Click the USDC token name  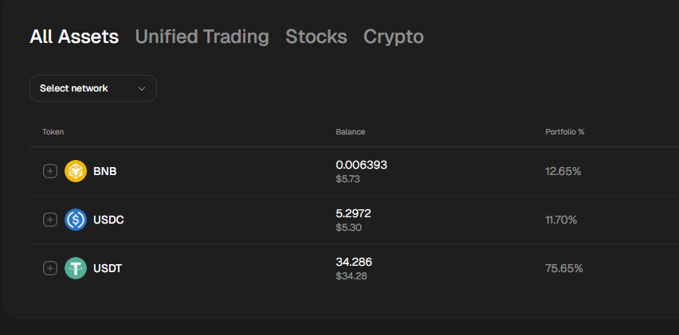click(x=108, y=220)
